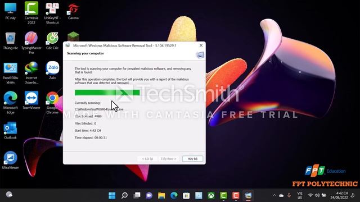Click the Currently scanning: label

click(x=88, y=103)
